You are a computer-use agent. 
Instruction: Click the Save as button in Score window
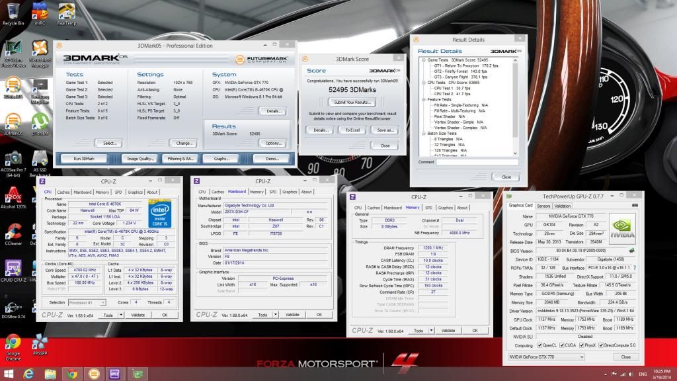(x=385, y=130)
